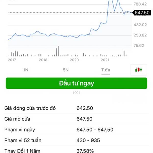
Task: Click the 788.42 price axis label
Action: tap(140, 4)
